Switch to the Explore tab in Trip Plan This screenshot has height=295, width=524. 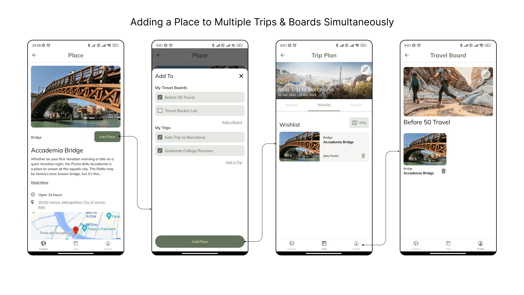click(x=356, y=105)
